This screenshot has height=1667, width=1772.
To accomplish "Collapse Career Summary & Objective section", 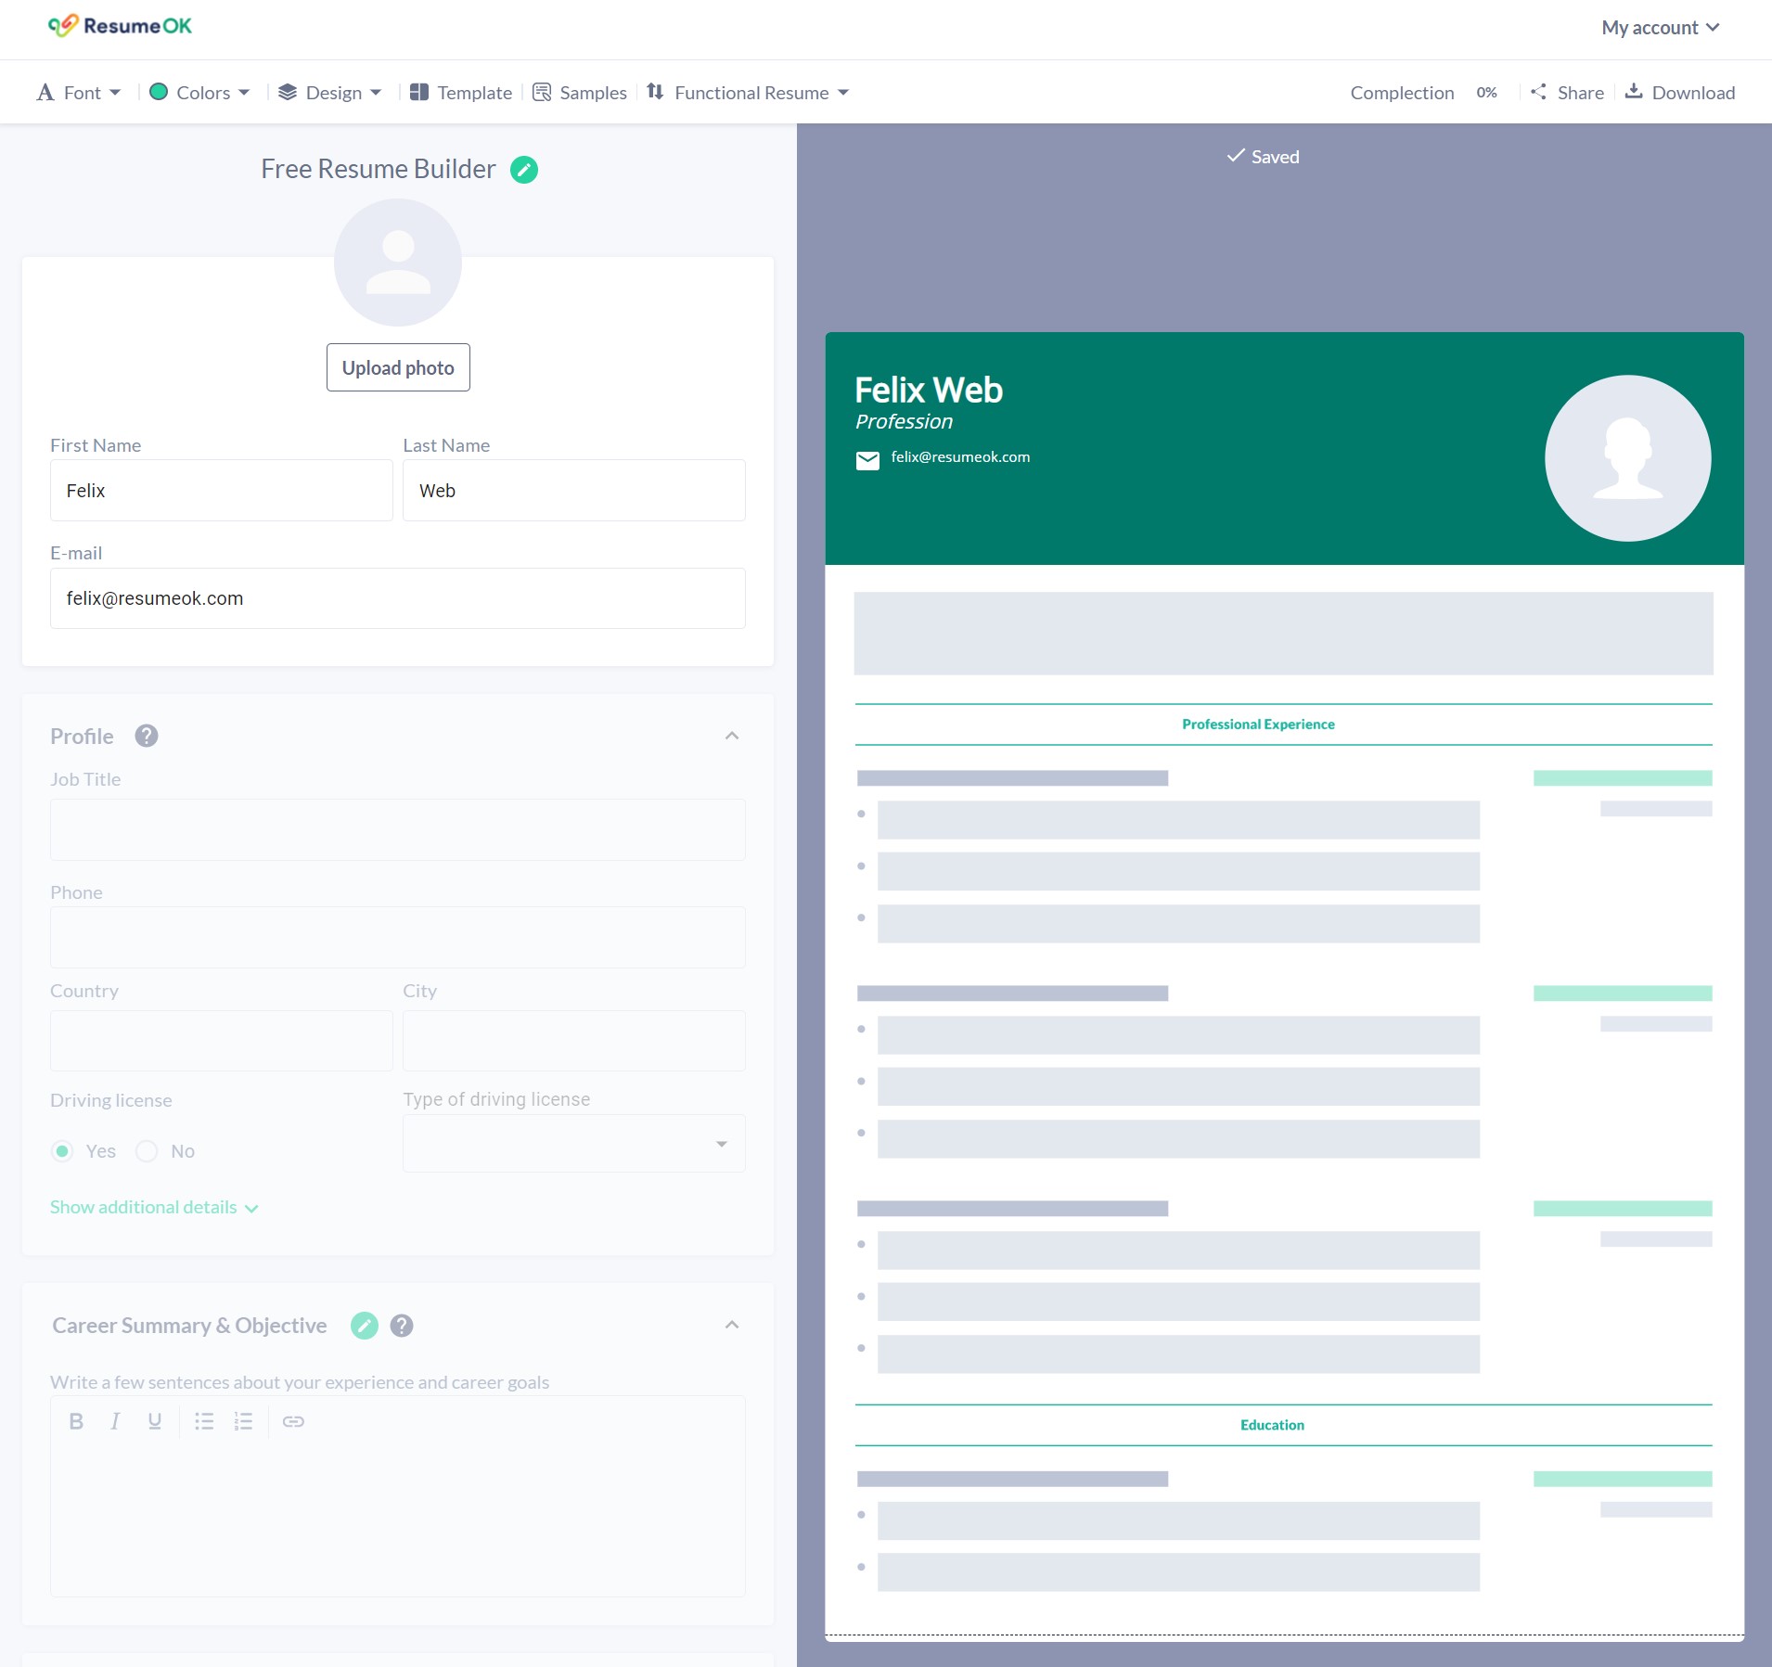I will coord(732,1325).
